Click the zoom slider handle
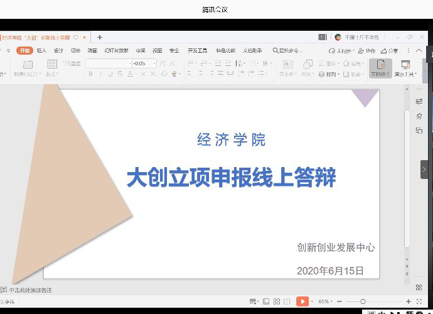433x314 pixels. click(363, 301)
